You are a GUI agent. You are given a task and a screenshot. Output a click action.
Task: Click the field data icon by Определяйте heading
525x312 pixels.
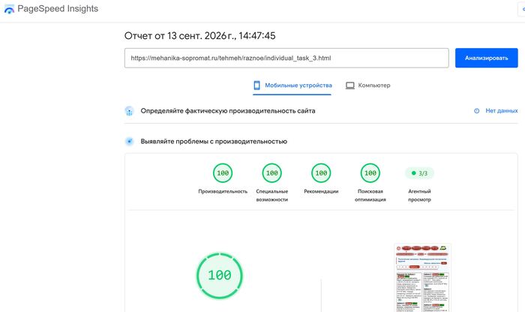129,111
